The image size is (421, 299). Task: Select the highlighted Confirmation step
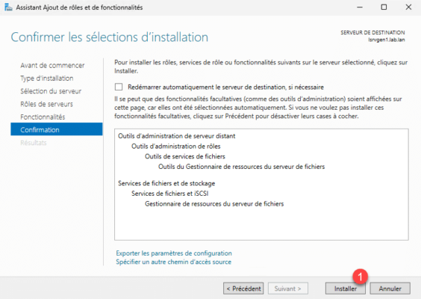[57, 129]
